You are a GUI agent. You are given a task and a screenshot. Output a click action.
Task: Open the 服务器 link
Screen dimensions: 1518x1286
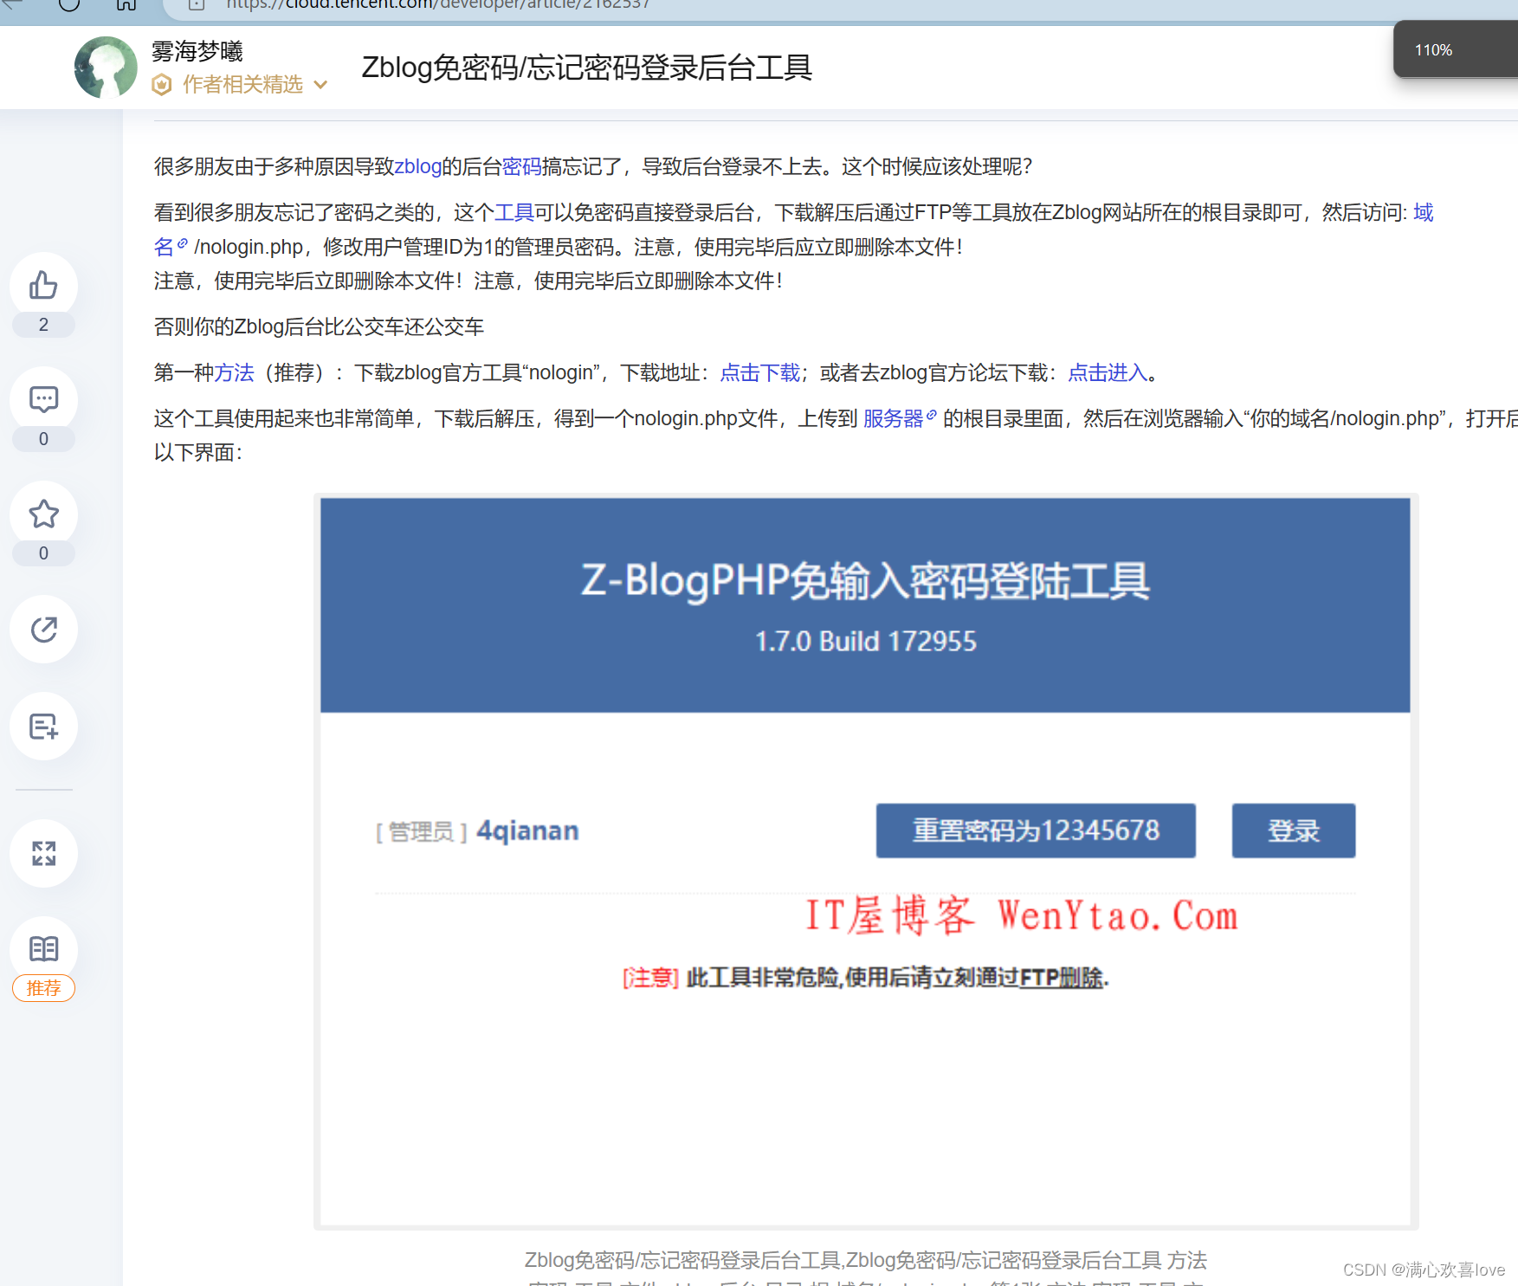point(900,418)
